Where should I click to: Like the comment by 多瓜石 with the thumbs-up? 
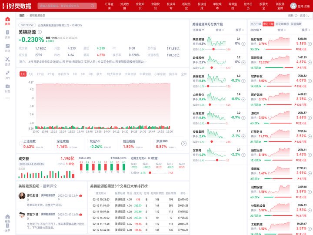tap(81, 195)
